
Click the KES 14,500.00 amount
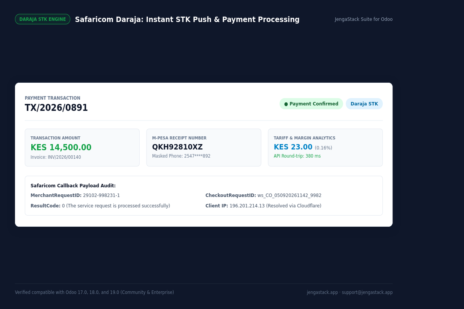click(61, 147)
